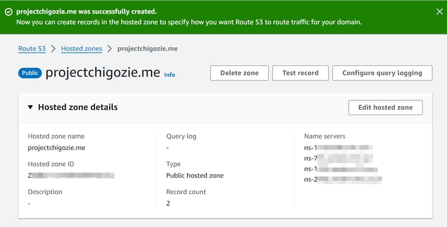The height and width of the screenshot is (227, 447).
Task: Click the Public badge beside zone title
Action: [x=30, y=73]
